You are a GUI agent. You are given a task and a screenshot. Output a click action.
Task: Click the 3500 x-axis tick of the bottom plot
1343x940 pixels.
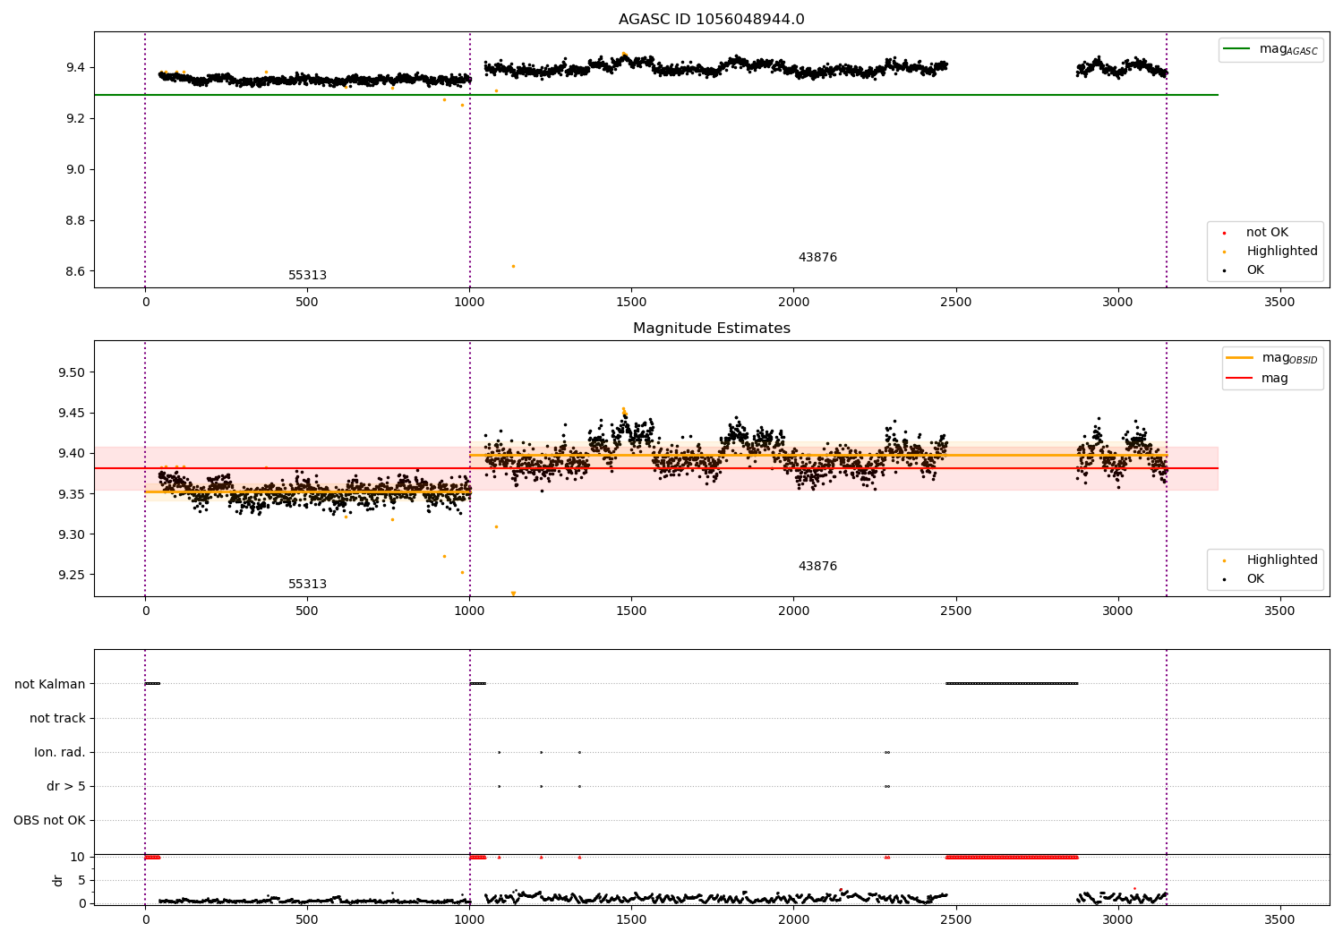pyautogui.click(x=1279, y=920)
